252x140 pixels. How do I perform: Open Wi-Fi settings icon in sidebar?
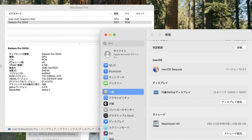[106, 65]
